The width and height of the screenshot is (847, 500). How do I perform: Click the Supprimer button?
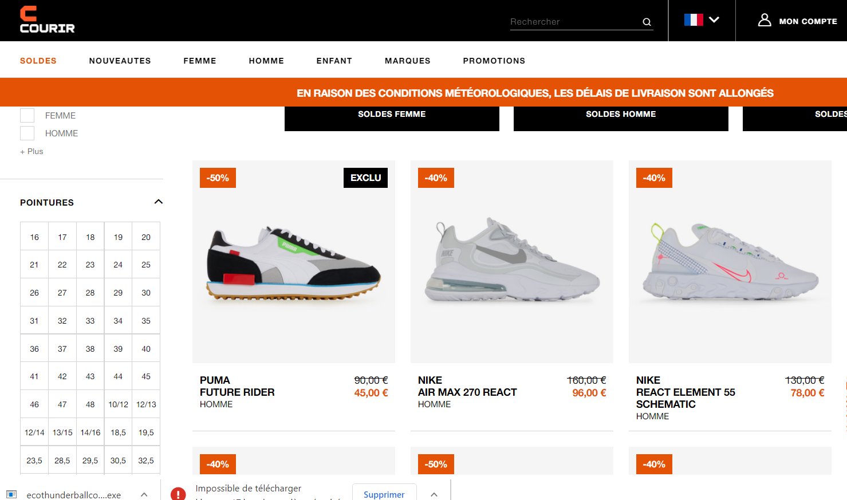(x=384, y=494)
